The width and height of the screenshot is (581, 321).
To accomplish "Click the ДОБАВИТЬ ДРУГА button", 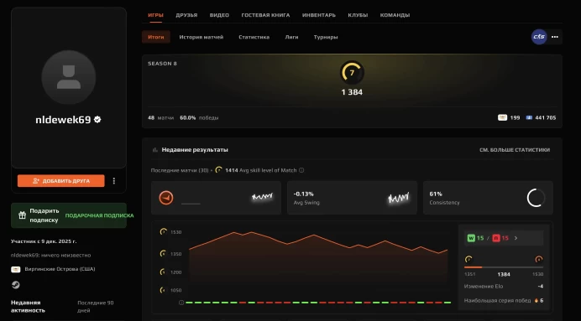I will 60,181.
